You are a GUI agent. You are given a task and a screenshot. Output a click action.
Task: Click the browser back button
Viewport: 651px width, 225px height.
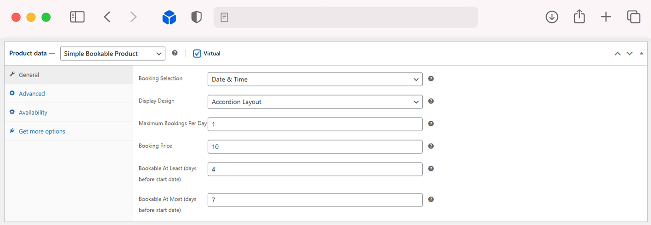pyautogui.click(x=107, y=17)
